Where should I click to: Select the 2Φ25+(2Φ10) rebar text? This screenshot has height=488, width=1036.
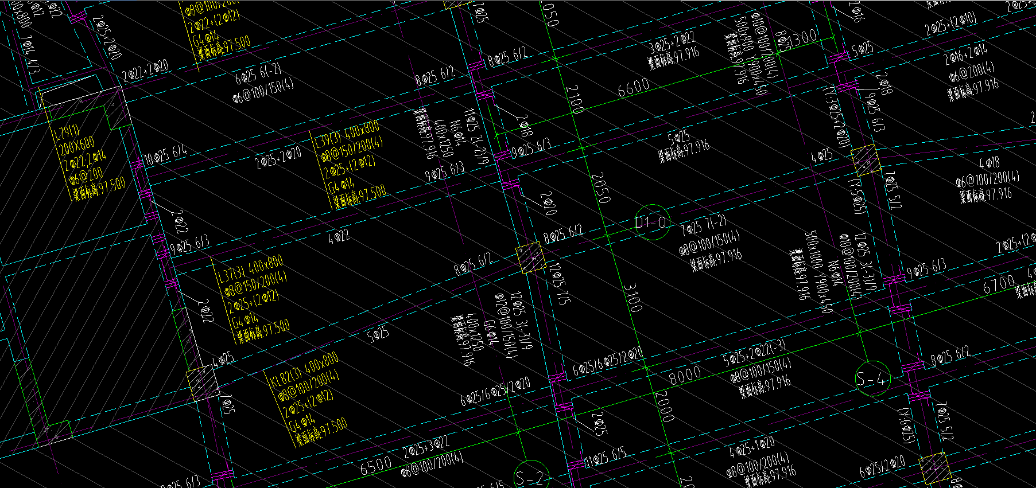pyautogui.click(x=950, y=24)
